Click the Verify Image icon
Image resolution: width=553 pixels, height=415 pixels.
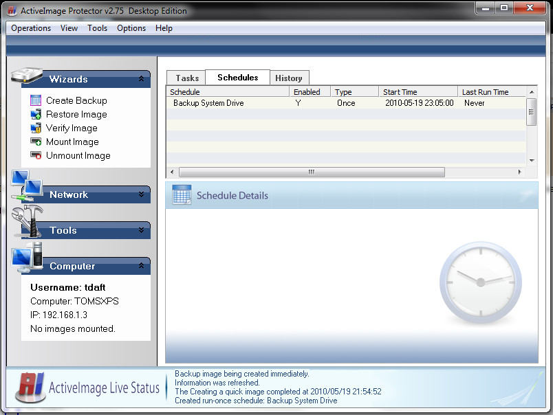[36, 128]
